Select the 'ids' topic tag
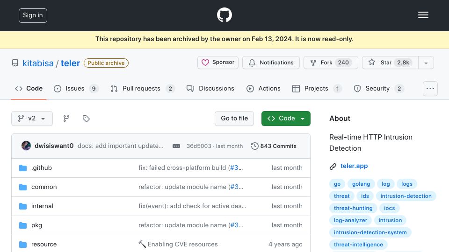The image size is (449, 252). pyautogui.click(x=365, y=196)
